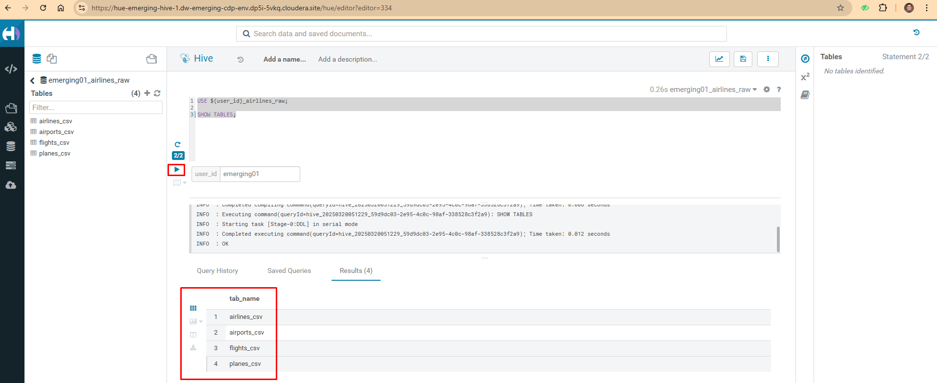The image size is (937, 383).
Task: Download results with the download icon
Action: pyautogui.click(x=193, y=348)
